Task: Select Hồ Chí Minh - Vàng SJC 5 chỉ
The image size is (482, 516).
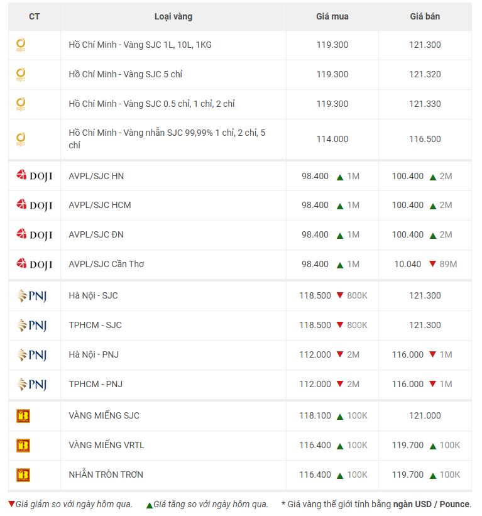Action: (x=125, y=74)
